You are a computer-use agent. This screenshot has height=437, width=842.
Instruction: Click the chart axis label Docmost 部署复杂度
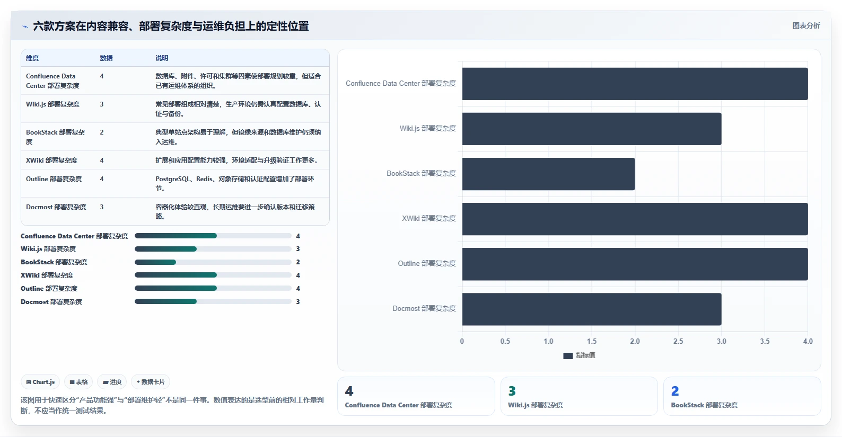pos(424,309)
